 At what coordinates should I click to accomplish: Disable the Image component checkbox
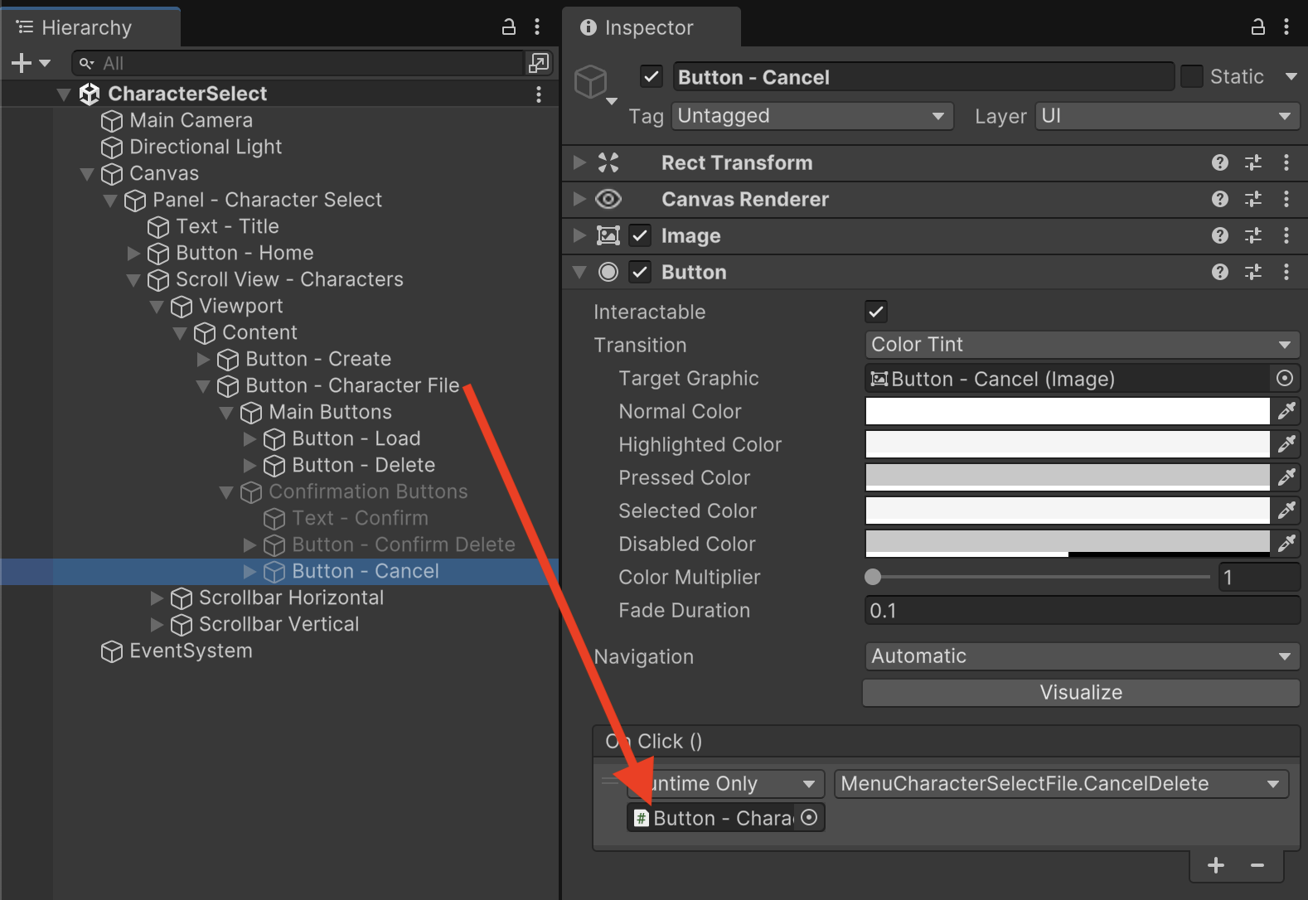tap(640, 236)
